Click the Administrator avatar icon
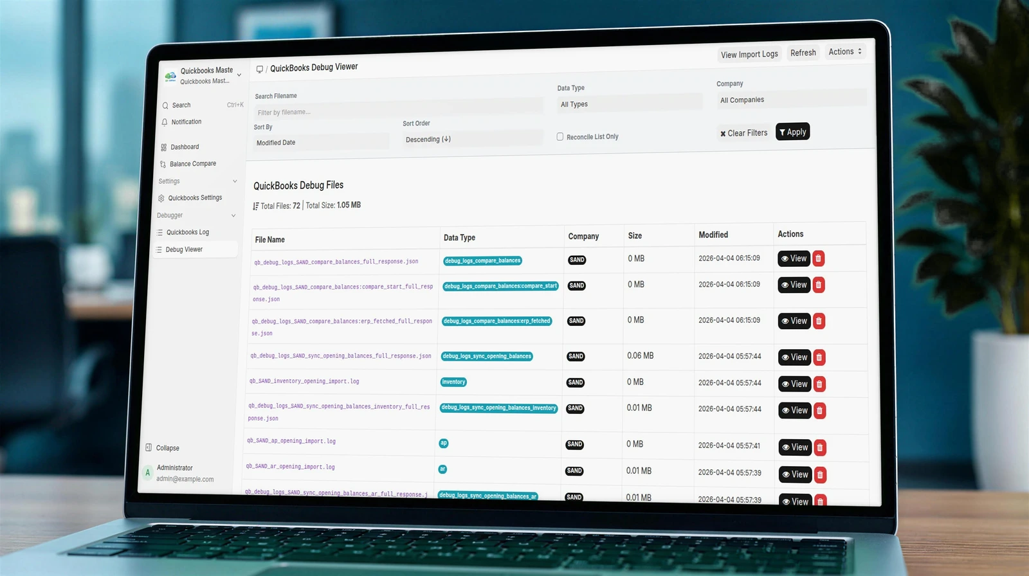Screen dimensions: 1029x576 click(x=147, y=473)
